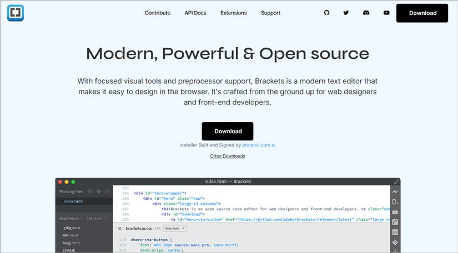Viewport: 458px width, 253px height.
Task: Click the Extension Manager brick icon
Action: pos(395,212)
